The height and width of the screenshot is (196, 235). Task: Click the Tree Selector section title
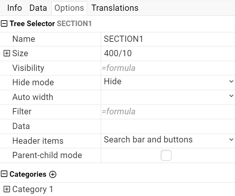point(50,24)
